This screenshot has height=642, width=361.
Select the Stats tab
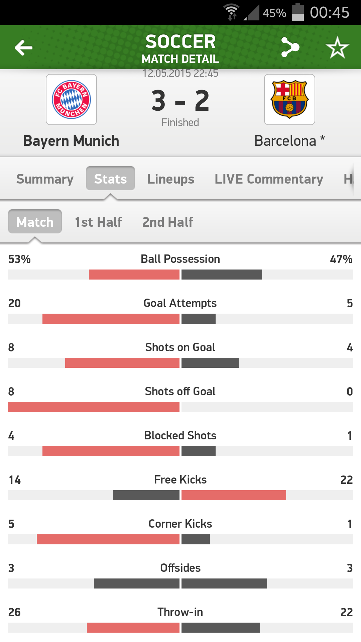coord(110,179)
